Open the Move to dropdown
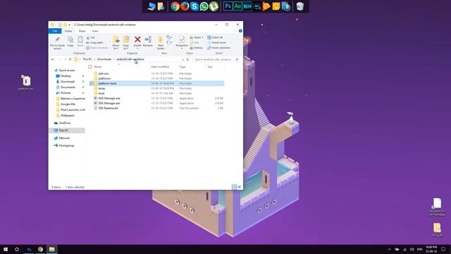This screenshot has width=451, height=254. (116, 42)
